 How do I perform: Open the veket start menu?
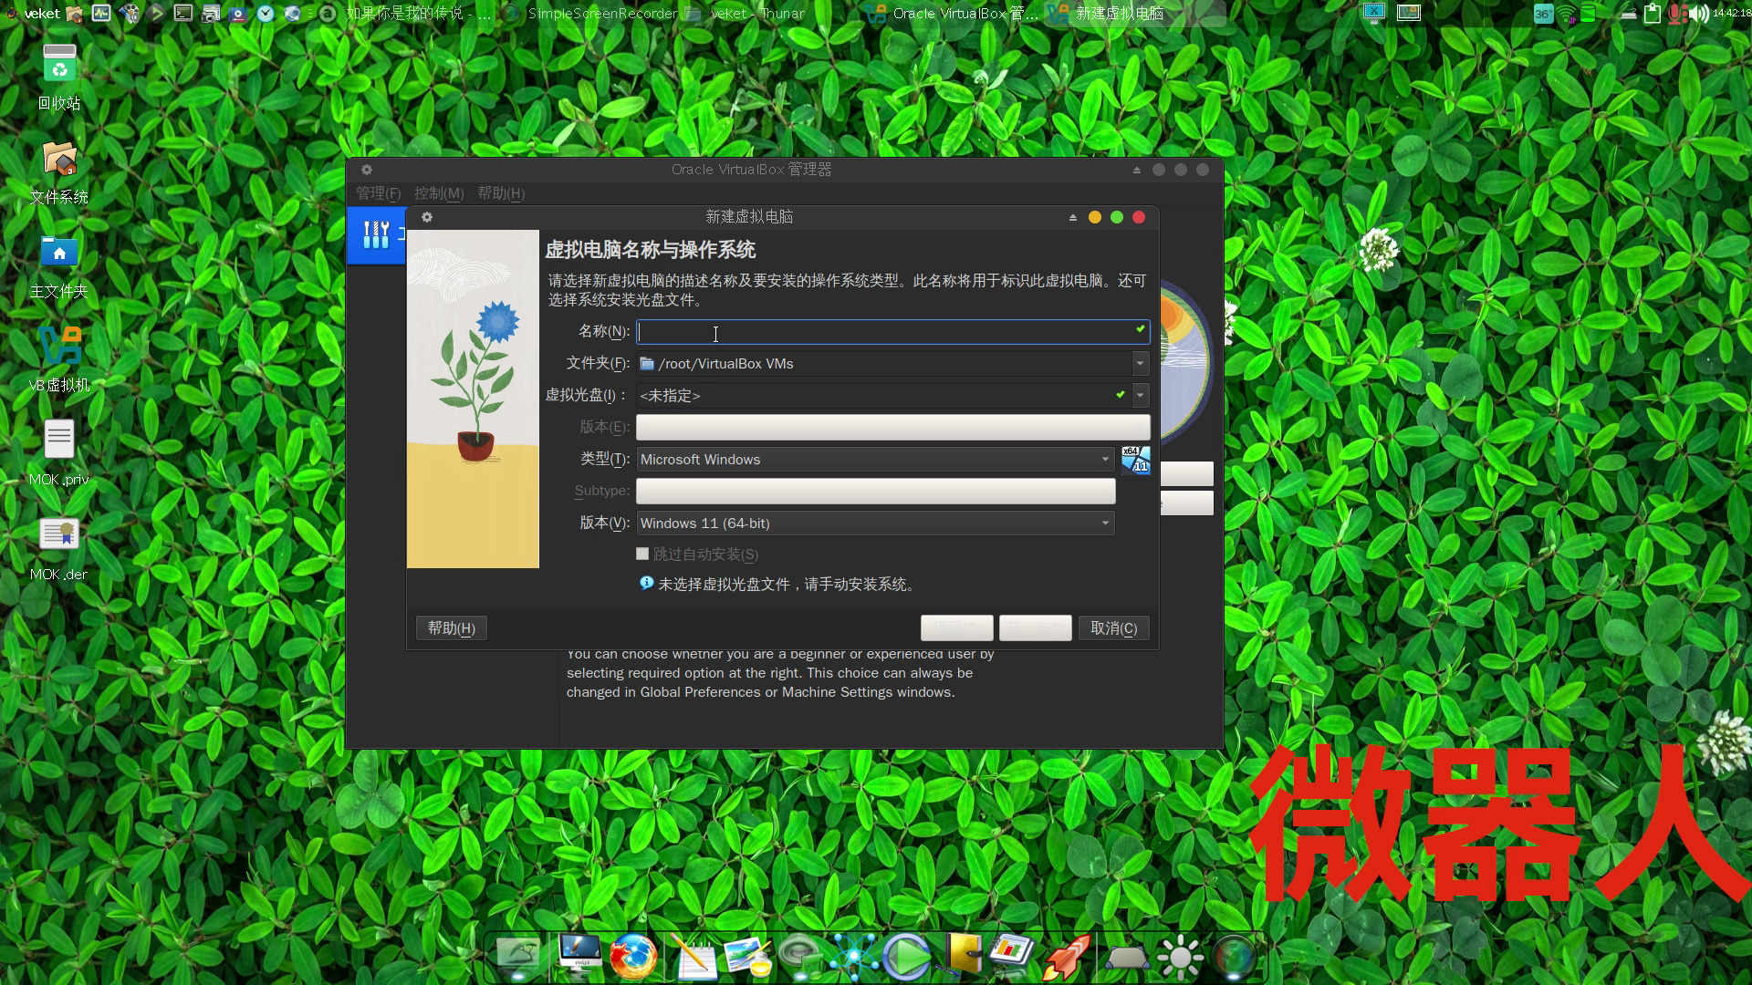pyautogui.click(x=33, y=13)
